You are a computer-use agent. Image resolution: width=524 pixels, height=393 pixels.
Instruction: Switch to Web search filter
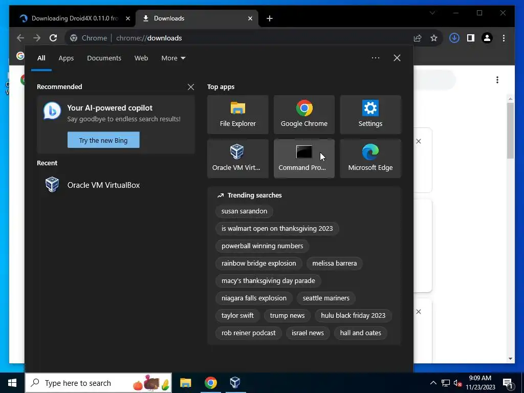pos(141,58)
